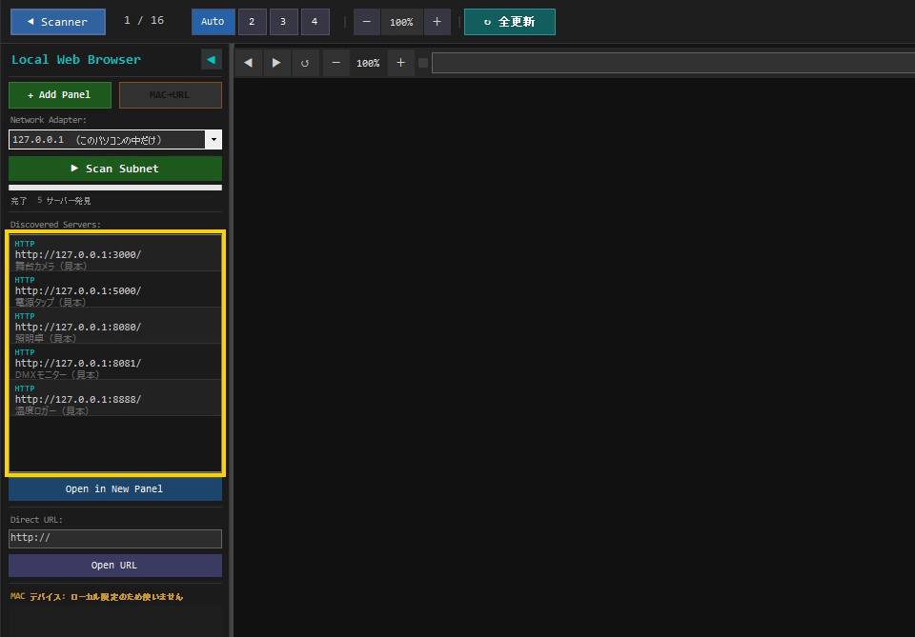
Task: Switch to the 3-panel layout button
Action: [x=284, y=22]
